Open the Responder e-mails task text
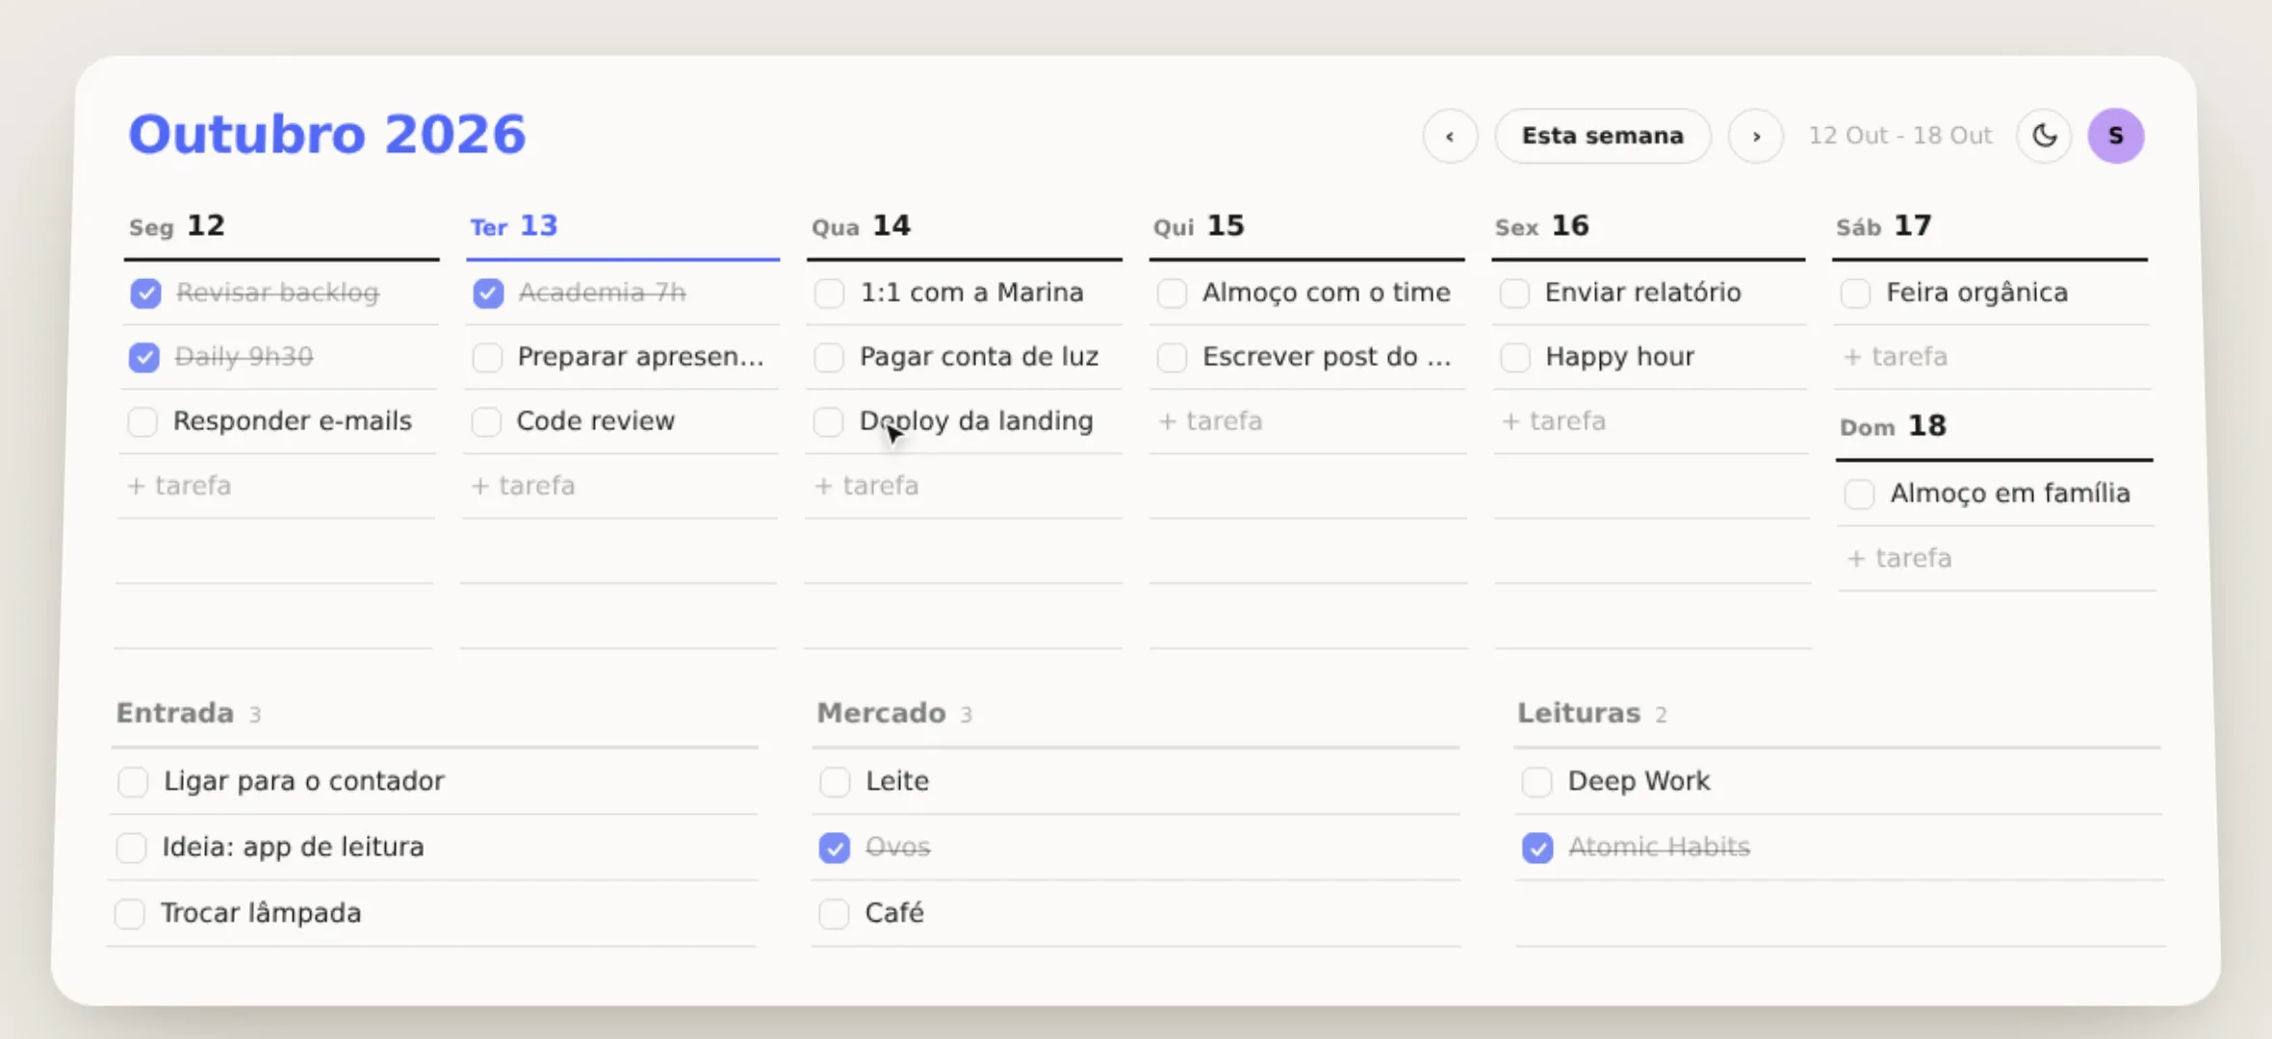The height and width of the screenshot is (1039, 2272). point(293,421)
